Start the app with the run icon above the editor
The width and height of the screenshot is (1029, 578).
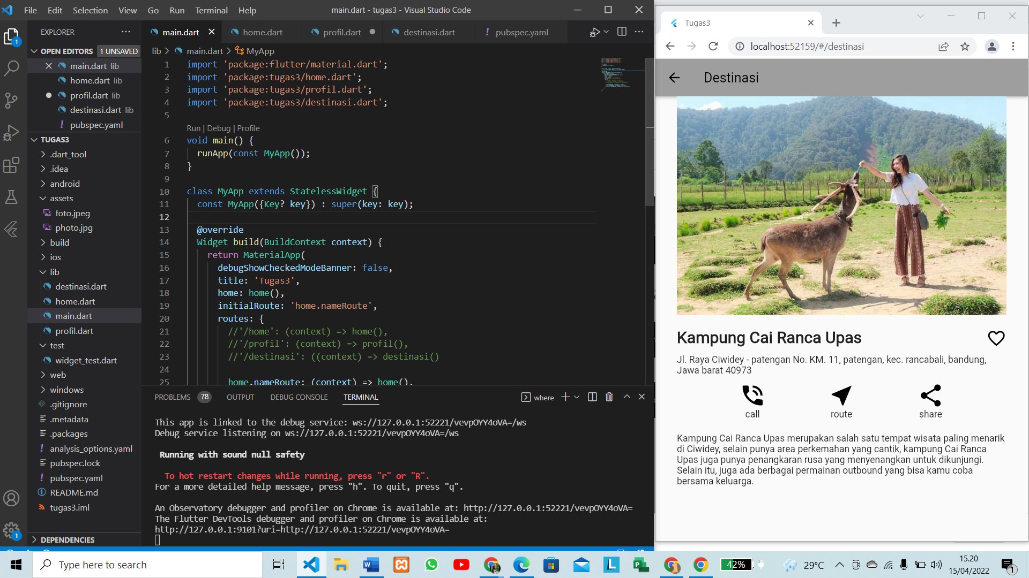595,32
